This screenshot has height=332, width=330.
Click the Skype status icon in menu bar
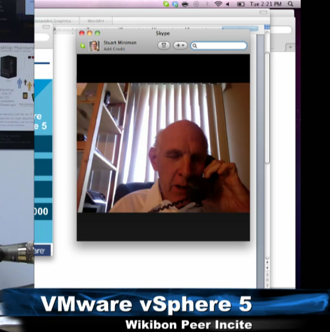[x=166, y=4]
